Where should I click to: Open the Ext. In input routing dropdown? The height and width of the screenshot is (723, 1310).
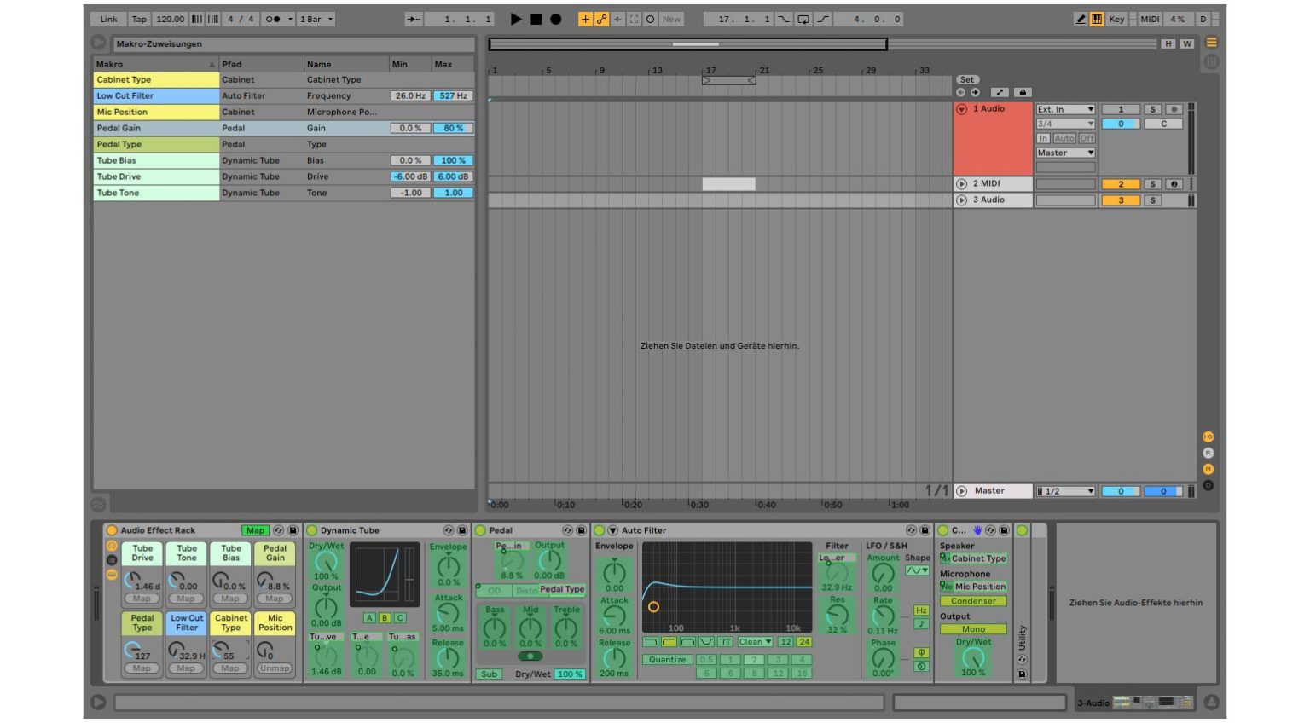(1064, 109)
